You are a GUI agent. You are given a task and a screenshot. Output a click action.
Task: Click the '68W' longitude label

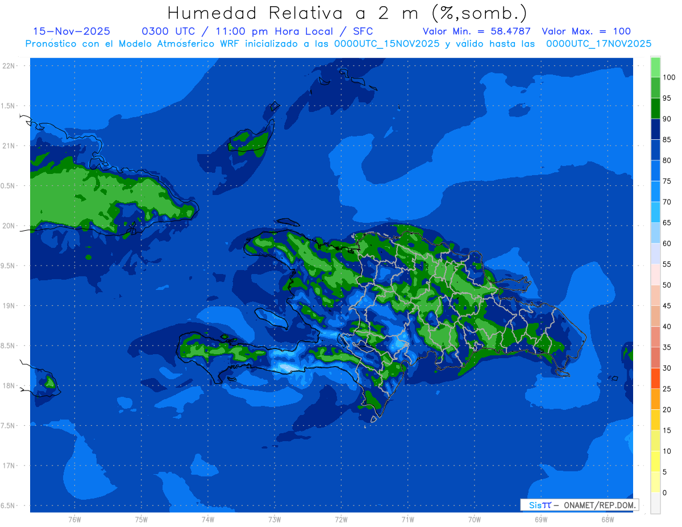[x=607, y=519]
